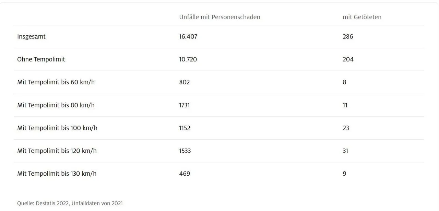Click the 'mit Getöteten' column header
The height and width of the screenshot is (211, 439).
(x=362, y=17)
